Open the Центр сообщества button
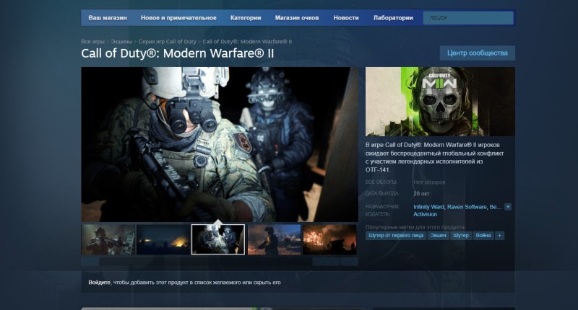578x310 pixels. (x=478, y=53)
